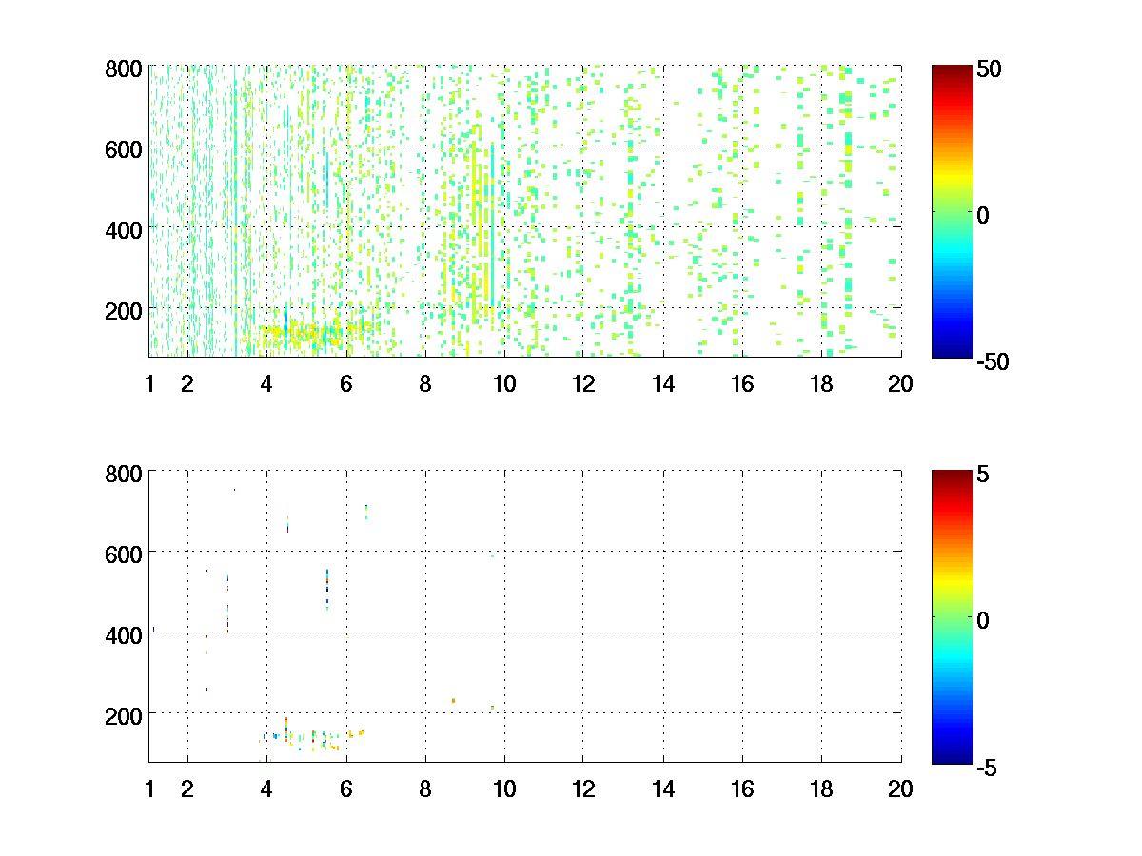
Task: Pick the dark red top of upper colorbar
Action: click(x=952, y=68)
